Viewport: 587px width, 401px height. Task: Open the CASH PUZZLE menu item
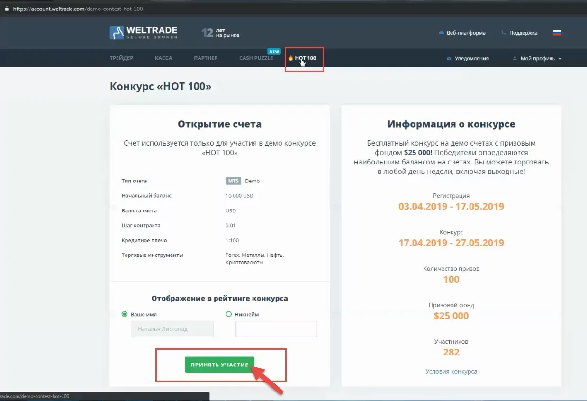(x=256, y=58)
